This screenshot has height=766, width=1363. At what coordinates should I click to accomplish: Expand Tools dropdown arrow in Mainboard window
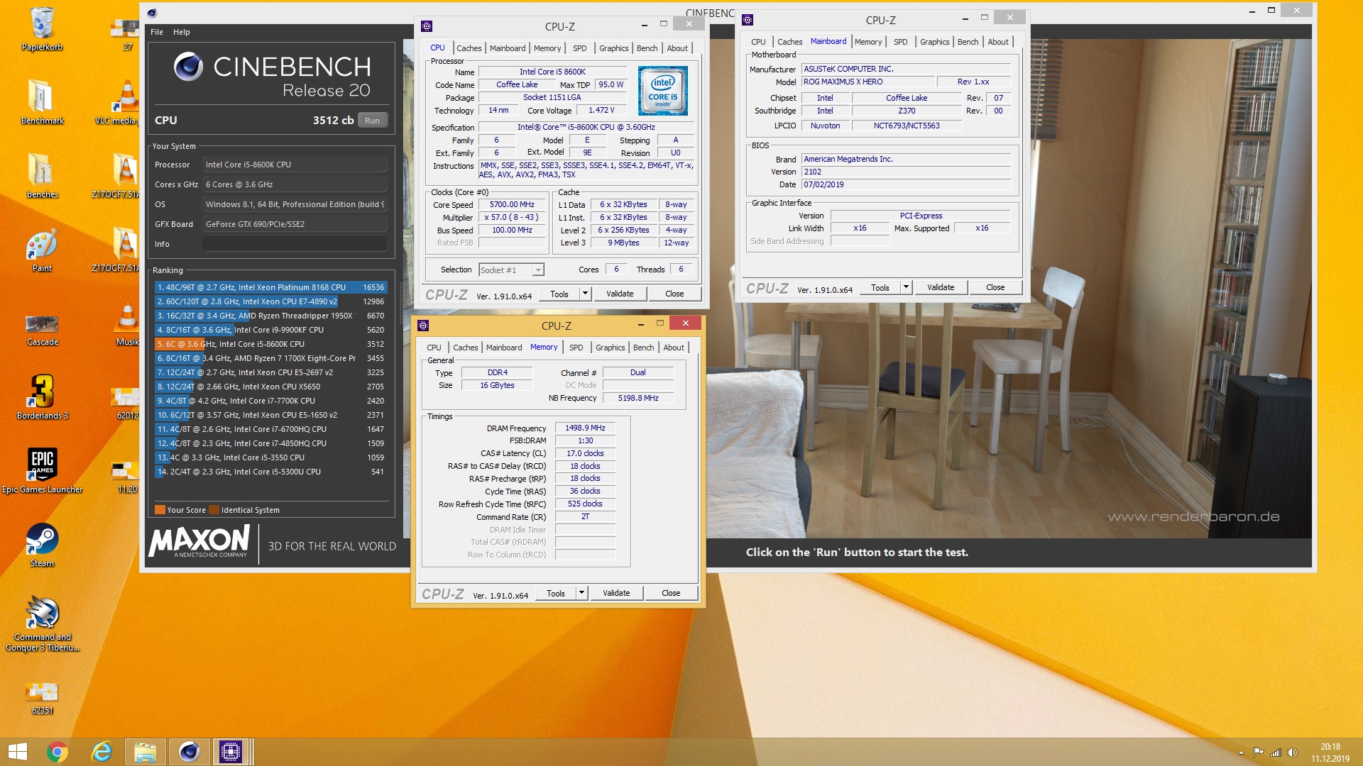click(906, 287)
